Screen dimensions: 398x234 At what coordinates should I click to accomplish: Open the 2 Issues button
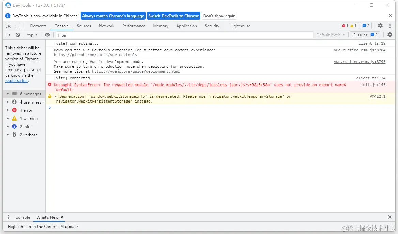click(x=365, y=35)
